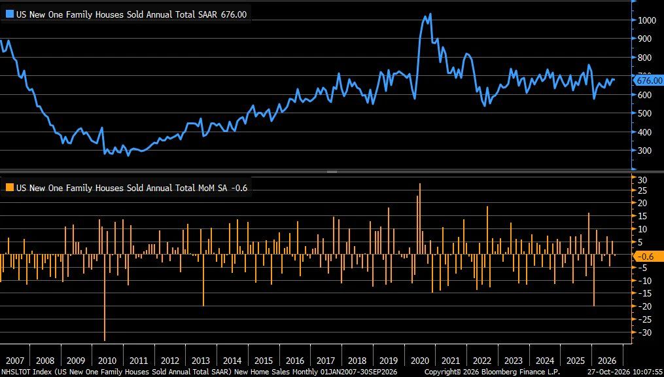Select the 300 tick on the upper axis

click(645, 151)
